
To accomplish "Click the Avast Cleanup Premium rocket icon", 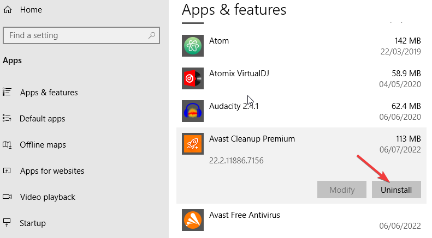I will point(192,144).
